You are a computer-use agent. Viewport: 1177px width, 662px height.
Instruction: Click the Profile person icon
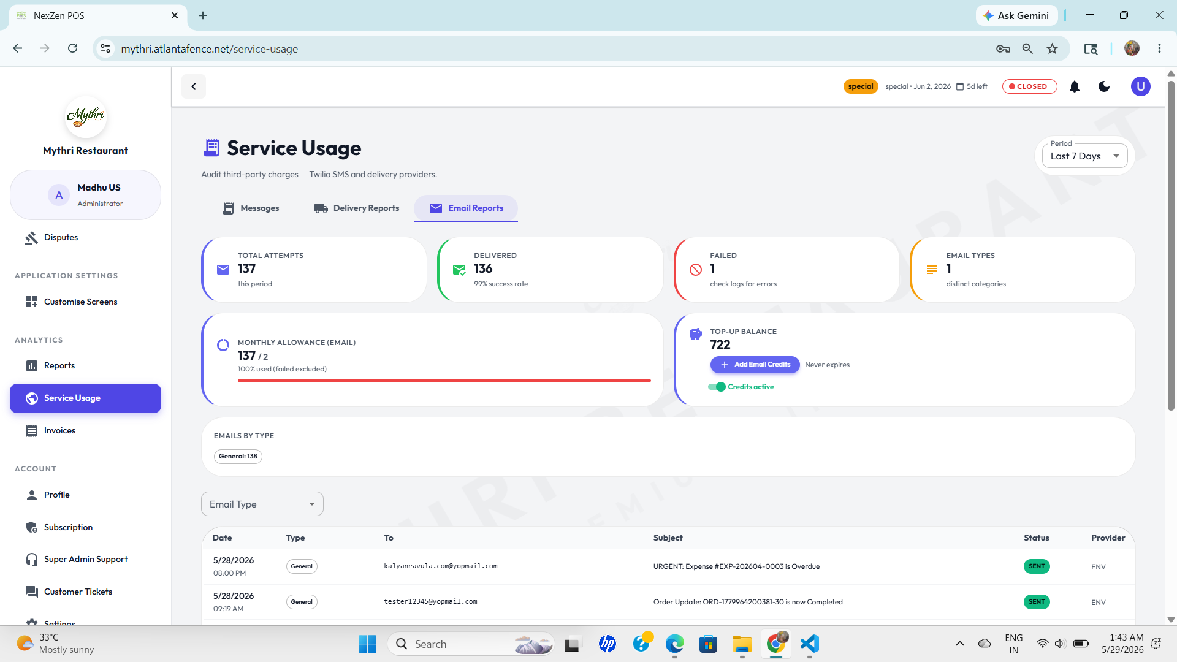pyautogui.click(x=32, y=495)
